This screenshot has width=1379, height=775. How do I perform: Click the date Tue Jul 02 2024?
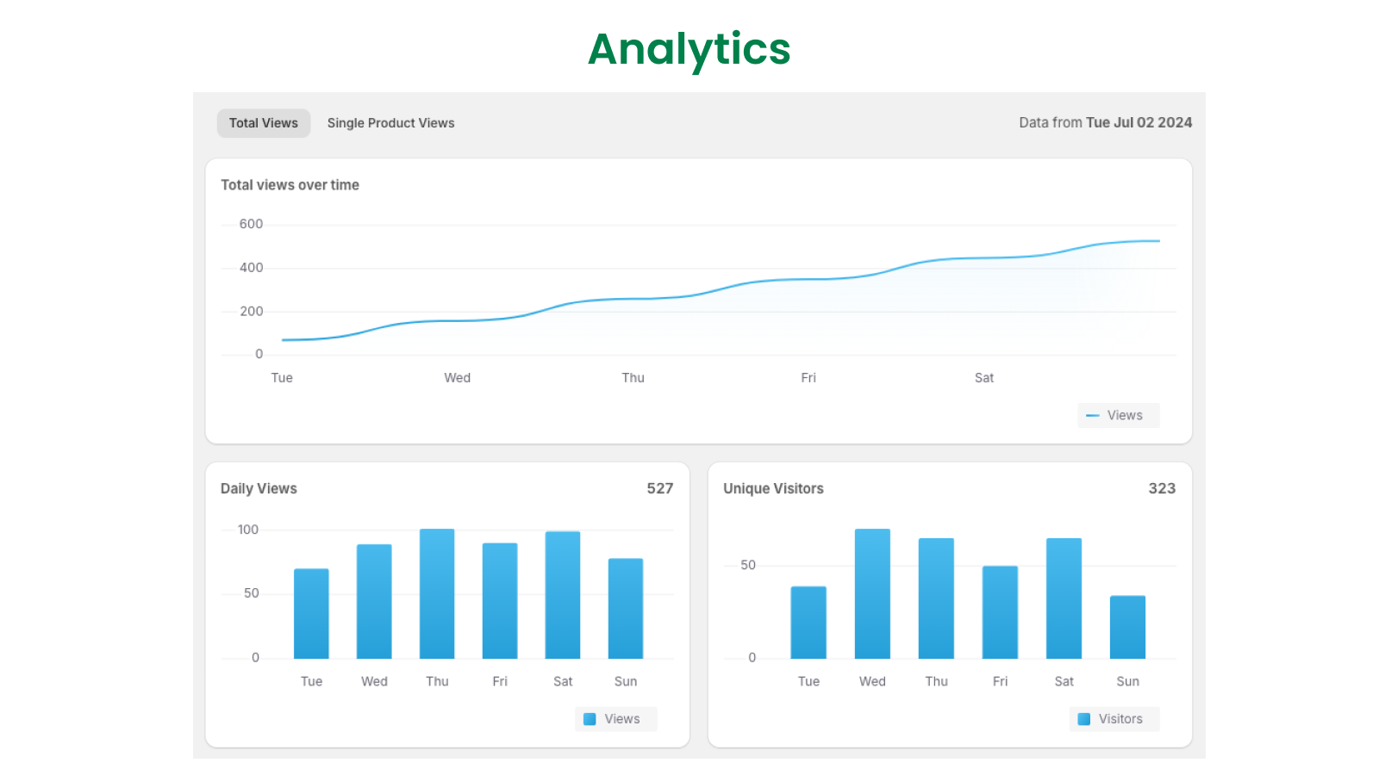(1139, 122)
